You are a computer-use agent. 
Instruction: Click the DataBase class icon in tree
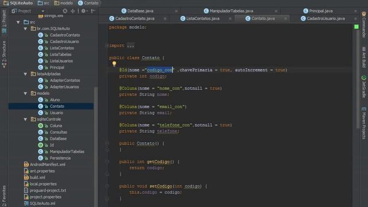[x=41, y=139]
